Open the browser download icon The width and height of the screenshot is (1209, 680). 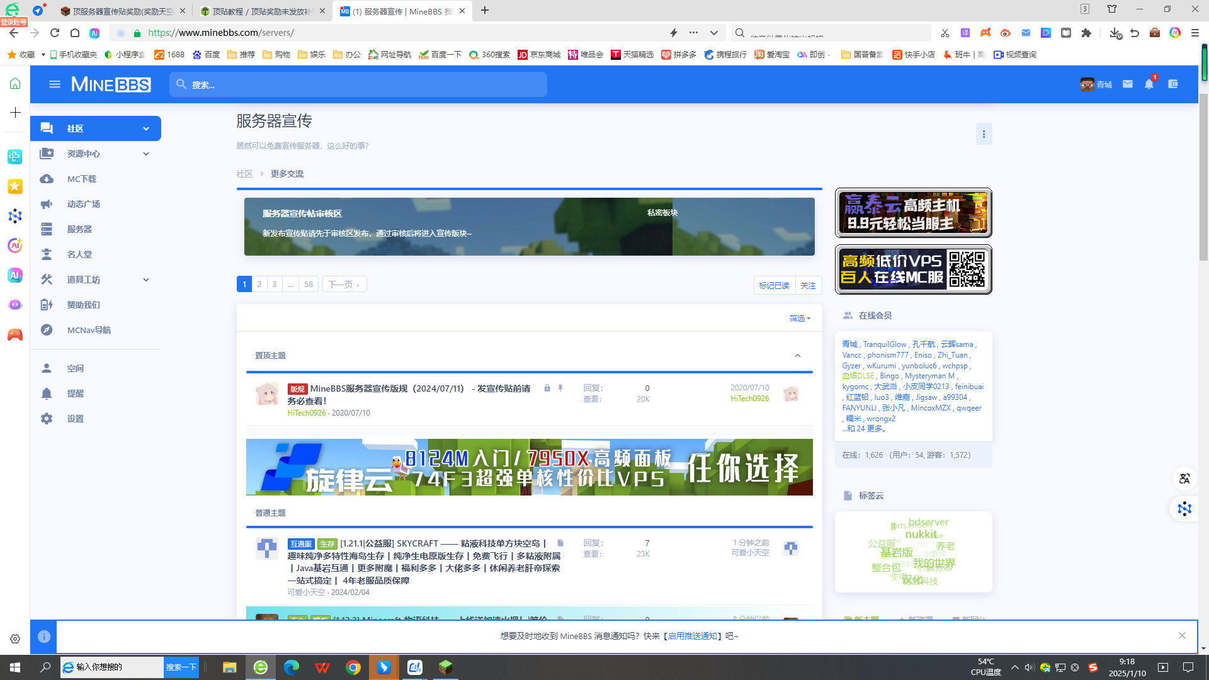tap(1115, 33)
